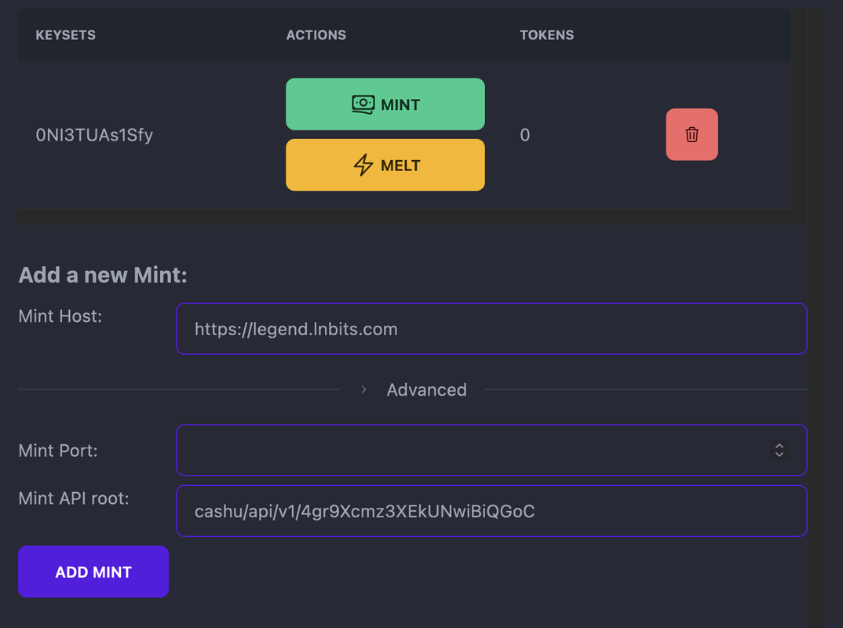Click the lightning bolt icon on MELT

coord(363,165)
